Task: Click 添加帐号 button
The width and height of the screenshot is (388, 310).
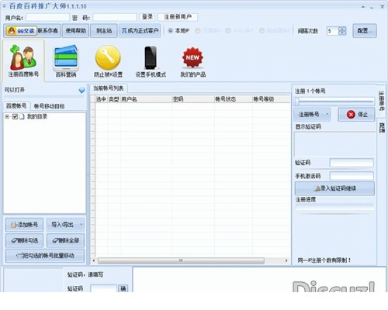Action: coord(24,225)
